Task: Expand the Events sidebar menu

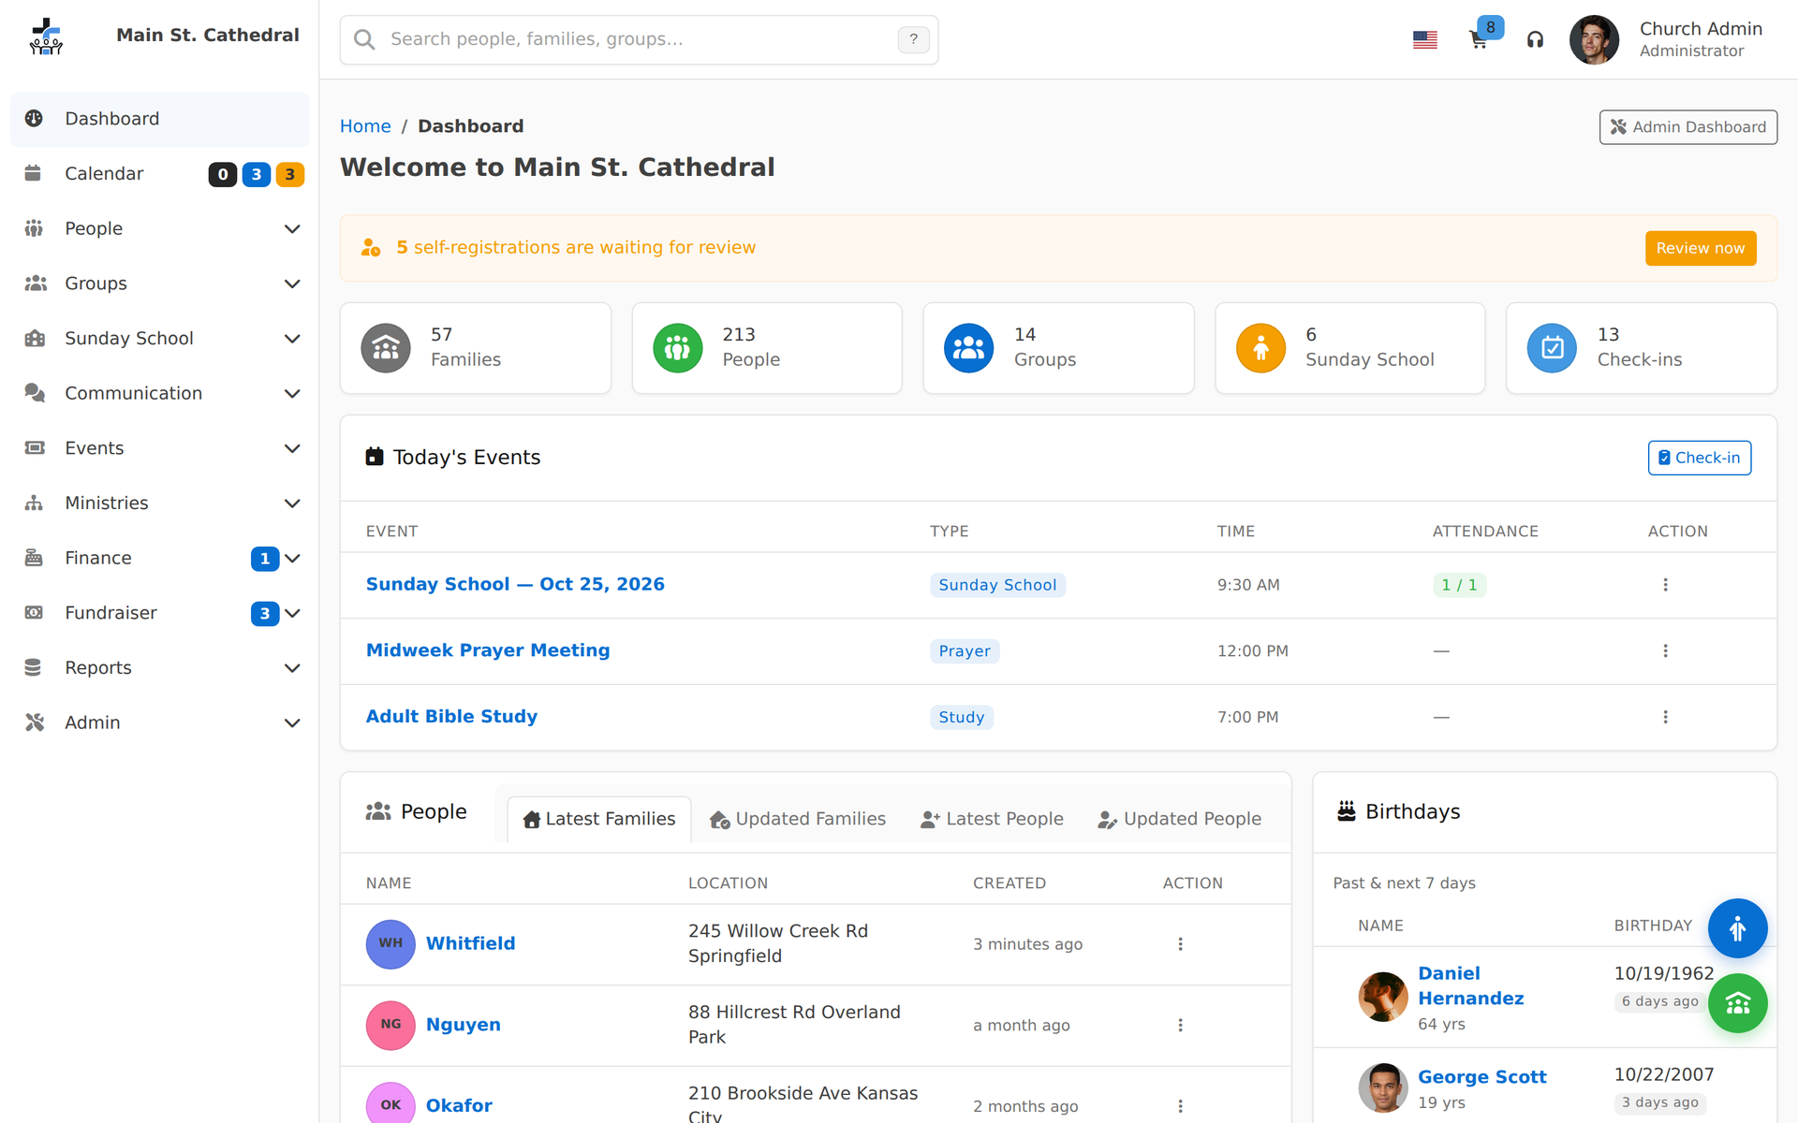Action: pyautogui.click(x=159, y=448)
